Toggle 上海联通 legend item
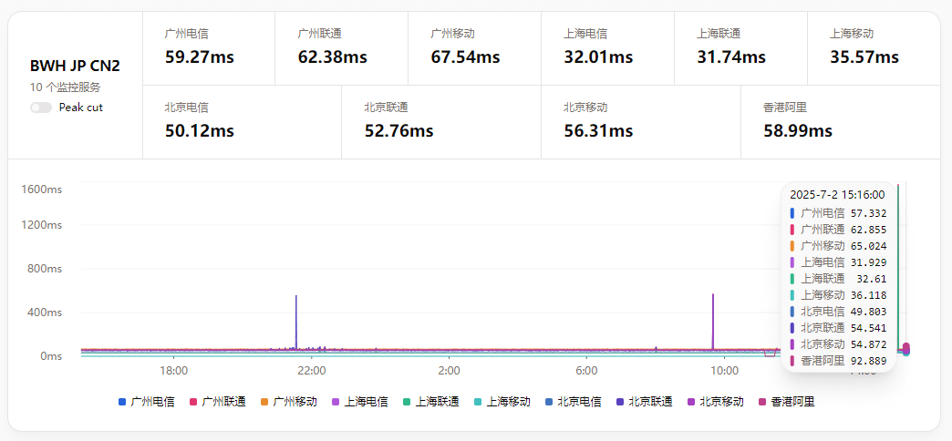The width and height of the screenshot is (952, 441). click(x=431, y=401)
